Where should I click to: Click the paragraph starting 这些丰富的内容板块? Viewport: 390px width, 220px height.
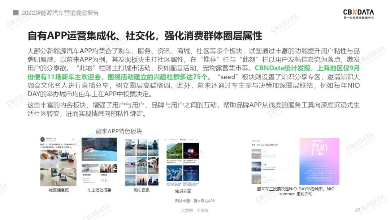tap(194, 109)
